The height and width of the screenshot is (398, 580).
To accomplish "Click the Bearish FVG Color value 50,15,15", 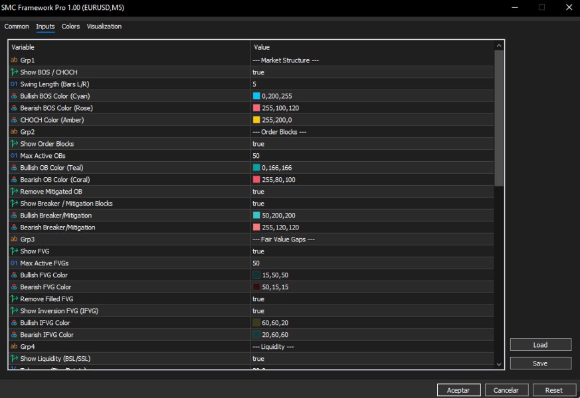I will [x=275, y=287].
